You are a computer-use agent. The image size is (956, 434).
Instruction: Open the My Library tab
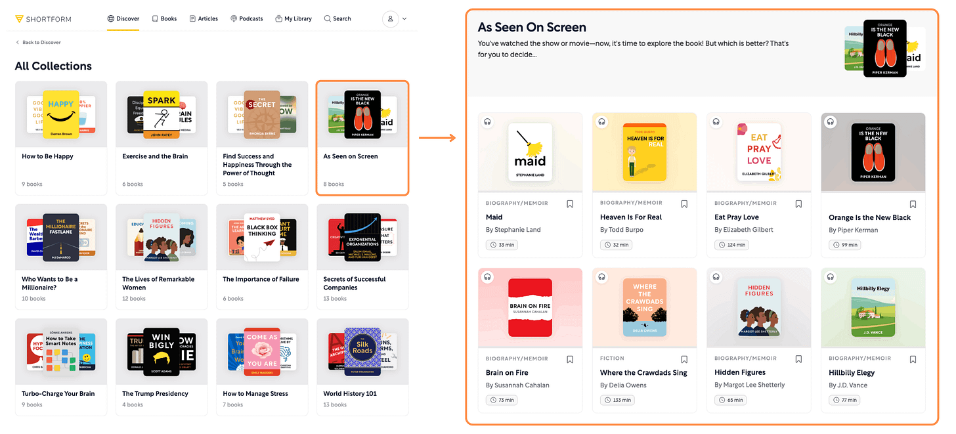point(293,19)
